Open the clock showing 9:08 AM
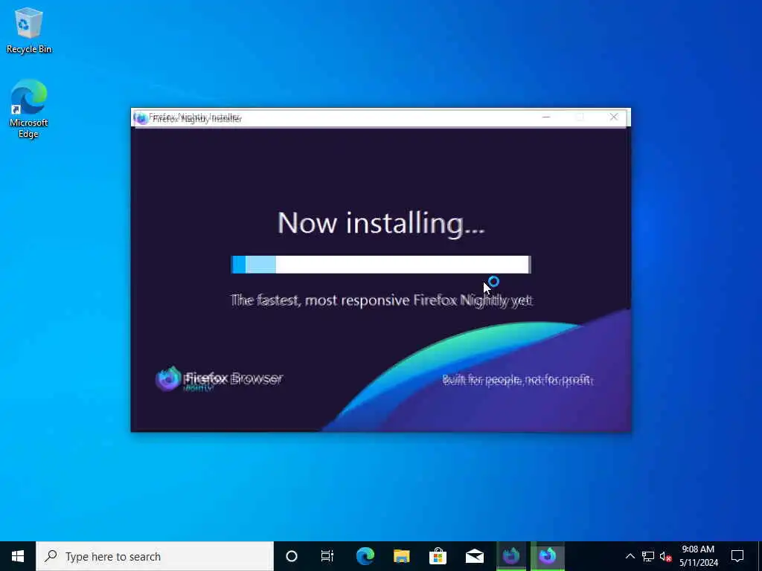This screenshot has height=571, width=762. [x=698, y=556]
